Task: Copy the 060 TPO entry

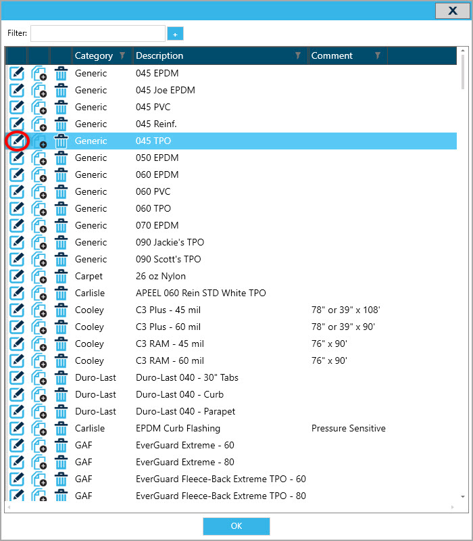Action: [x=39, y=208]
